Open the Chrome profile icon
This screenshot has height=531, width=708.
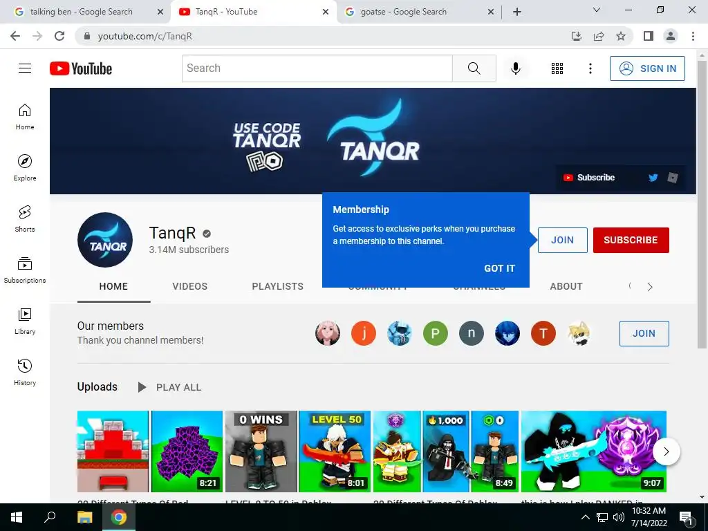pos(671,36)
